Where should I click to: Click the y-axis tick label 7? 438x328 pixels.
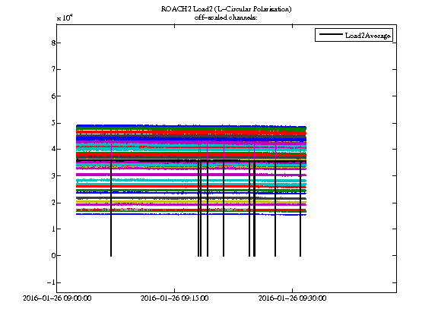pyautogui.click(x=53, y=69)
